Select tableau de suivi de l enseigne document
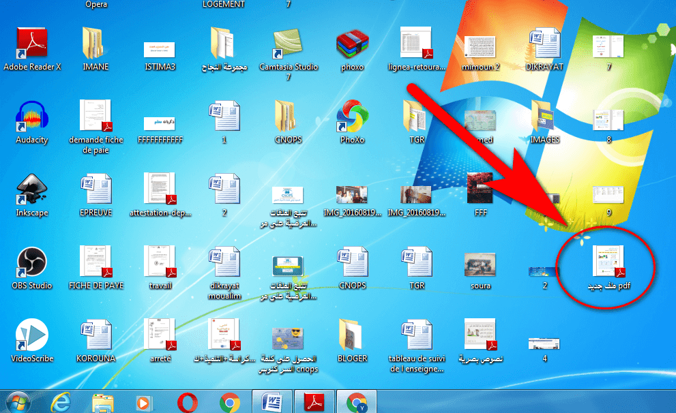The image size is (676, 413). coord(417,335)
